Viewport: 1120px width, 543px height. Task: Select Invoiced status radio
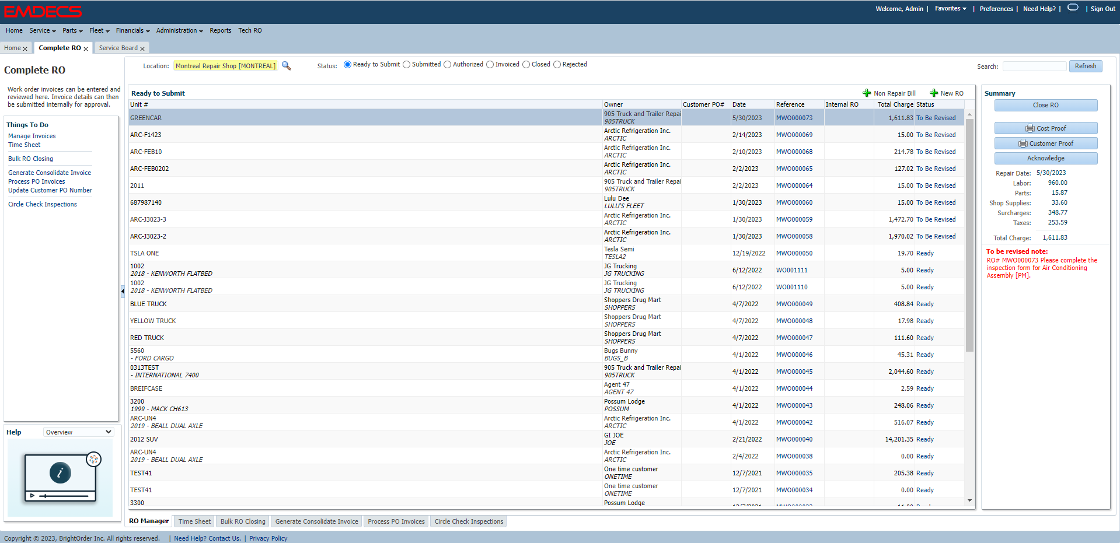[490, 65]
